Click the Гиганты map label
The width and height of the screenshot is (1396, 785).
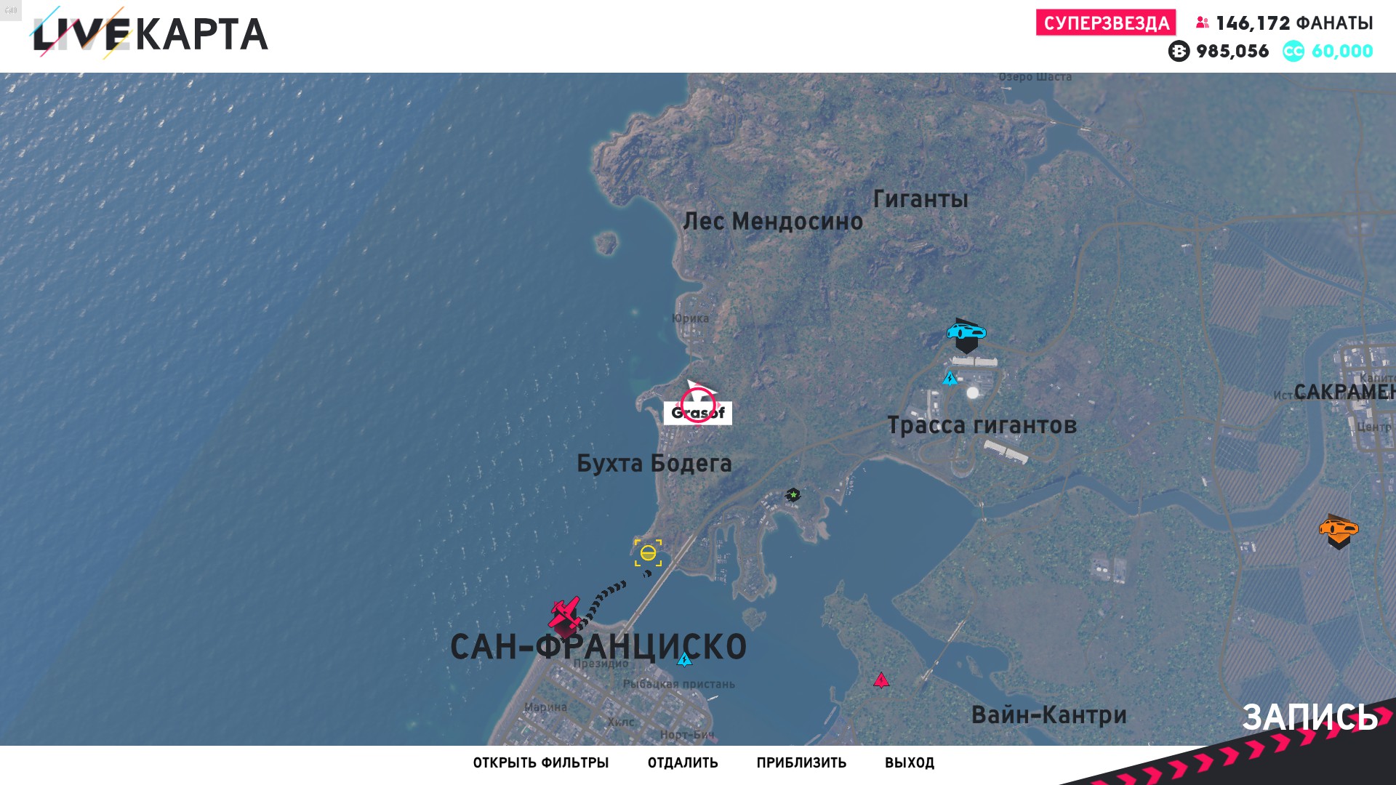[920, 199]
